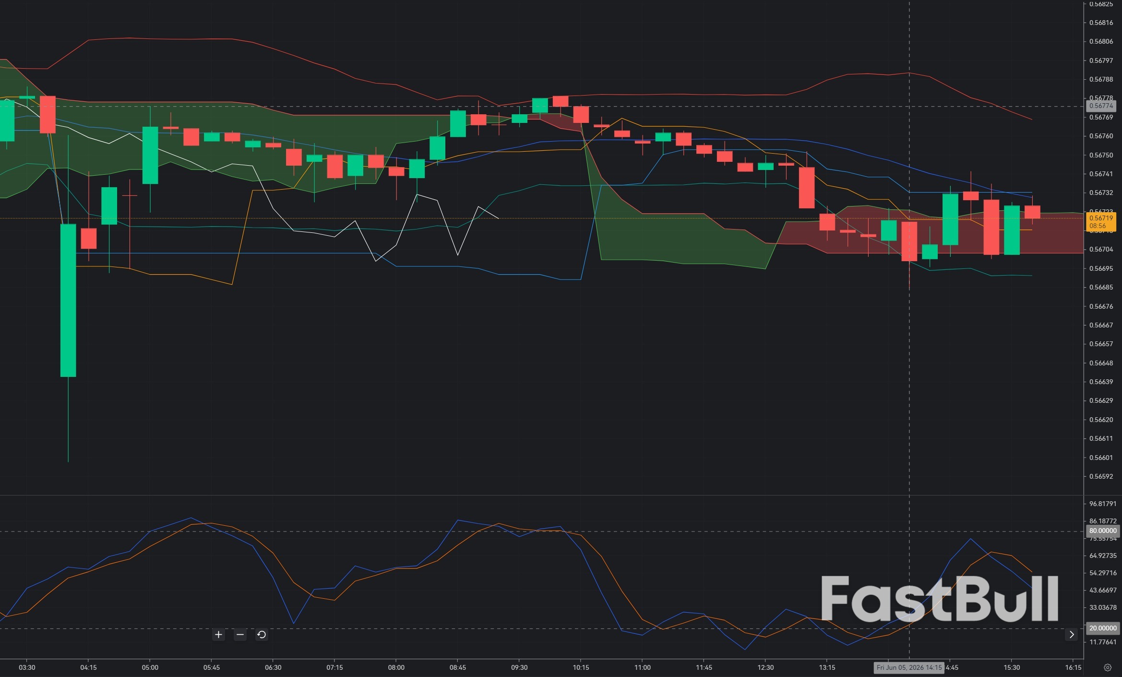Click the 0.56648 price axis value
This screenshot has height=677, width=1122.
(x=1101, y=363)
